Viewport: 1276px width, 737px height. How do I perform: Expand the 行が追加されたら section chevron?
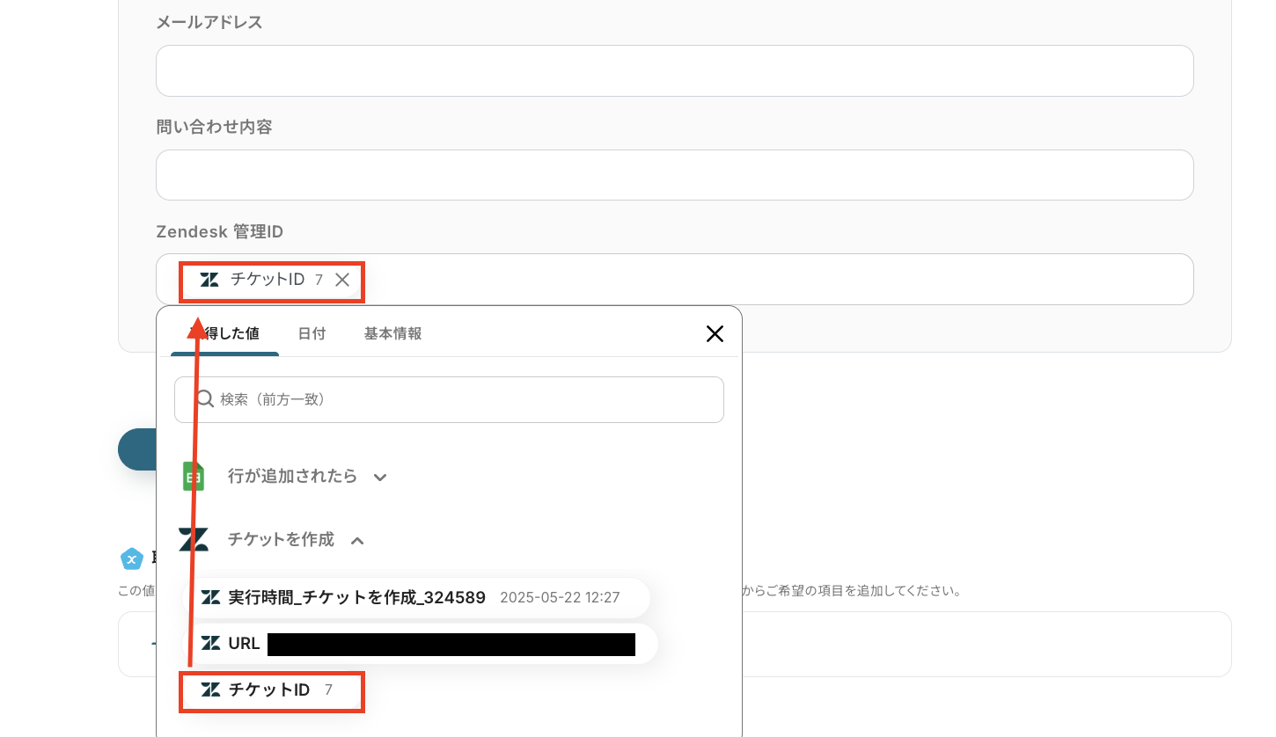(380, 478)
